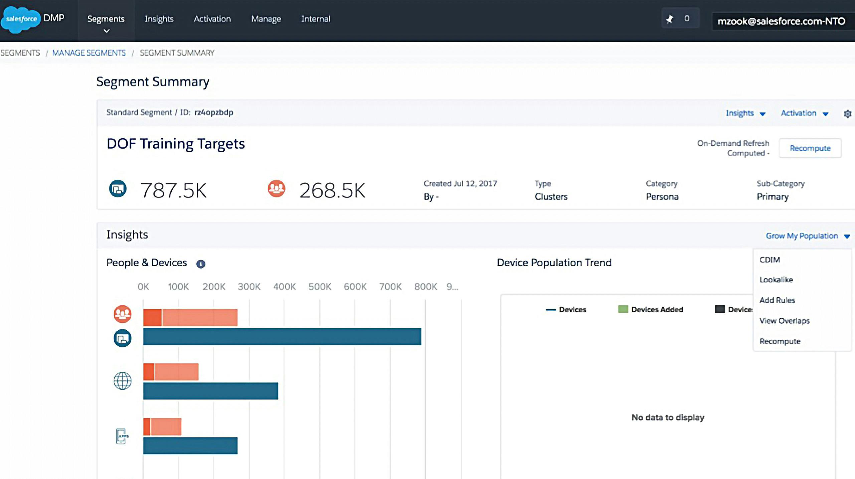This screenshot has height=479, width=855.
Task: Click the blue devices bar in chart
Action: (x=282, y=336)
